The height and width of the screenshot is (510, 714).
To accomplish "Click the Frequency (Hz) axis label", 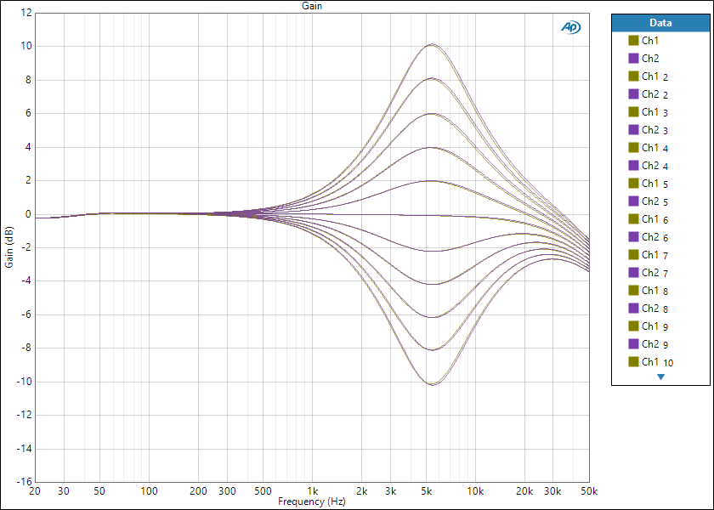I will [312, 501].
